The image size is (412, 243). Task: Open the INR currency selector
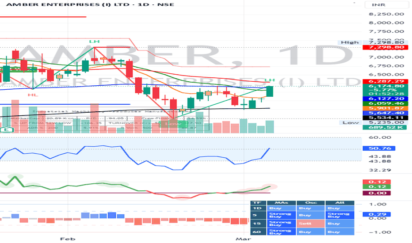pyautogui.click(x=386, y=5)
